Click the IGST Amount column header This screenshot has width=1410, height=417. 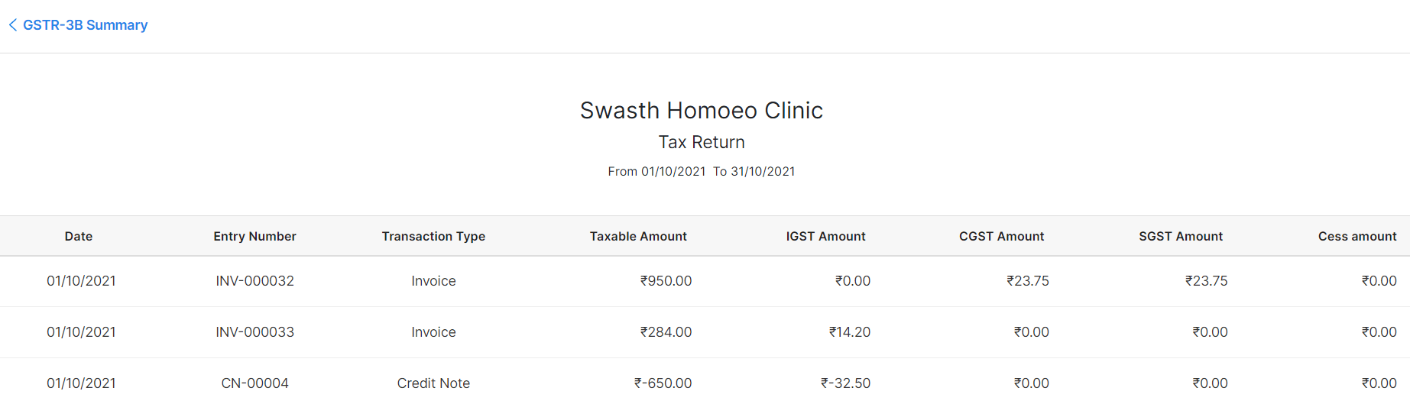click(x=825, y=237)
